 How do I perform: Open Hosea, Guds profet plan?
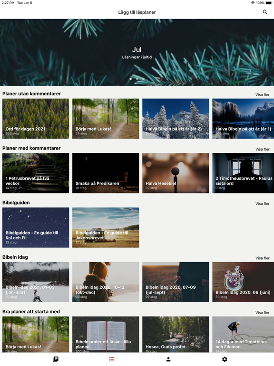(176, 334)
